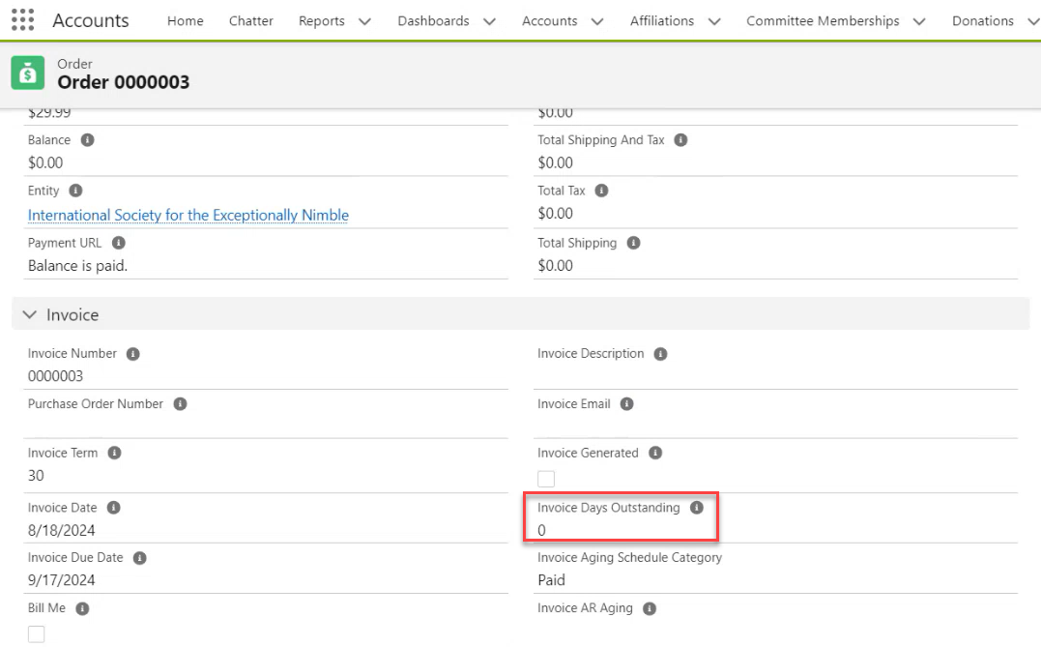Click info icon next to Balance
This screenshot has height=647, width=1041.
coord(87,140)
